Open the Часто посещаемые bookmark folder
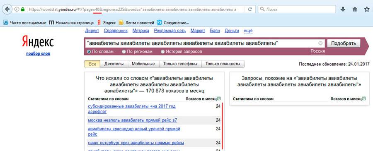The width and height of the screenshot is (373, 151). [25, 23]
